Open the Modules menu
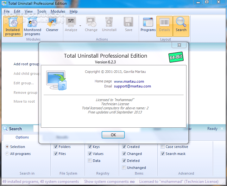227x186 pixels. (x=58, y=11)
